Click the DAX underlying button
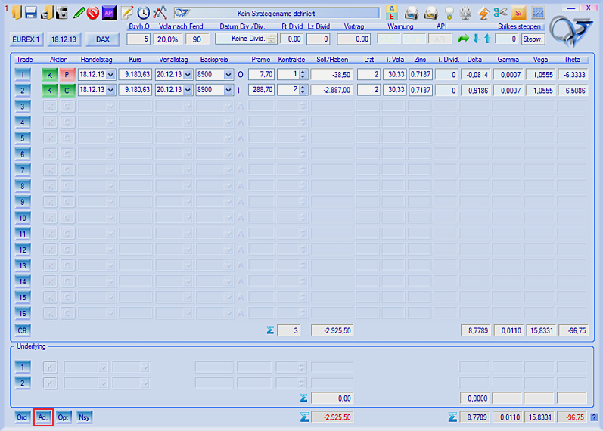 [x=103, y=39]
